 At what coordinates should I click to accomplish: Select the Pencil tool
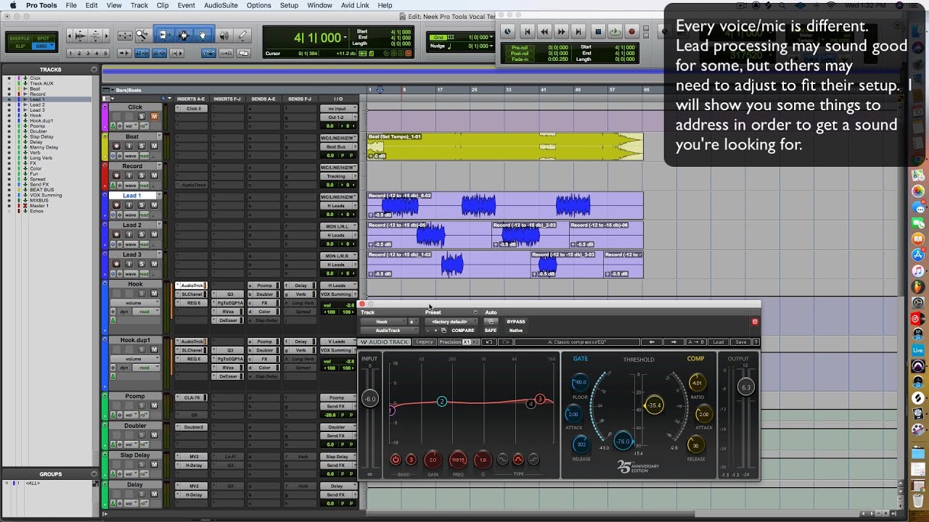point(243,35)
